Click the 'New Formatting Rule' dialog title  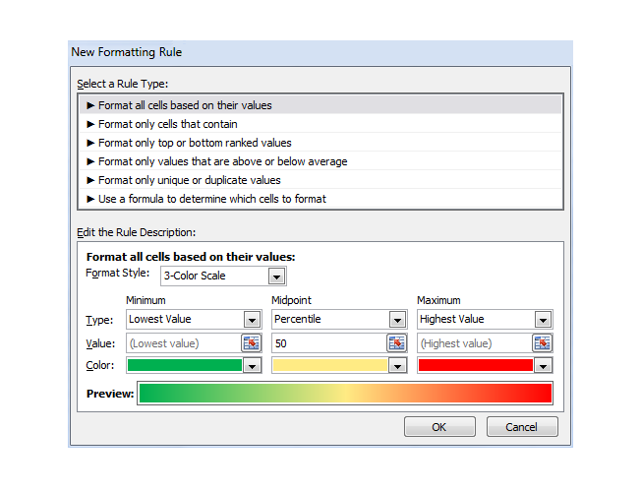tap(127, 52)
